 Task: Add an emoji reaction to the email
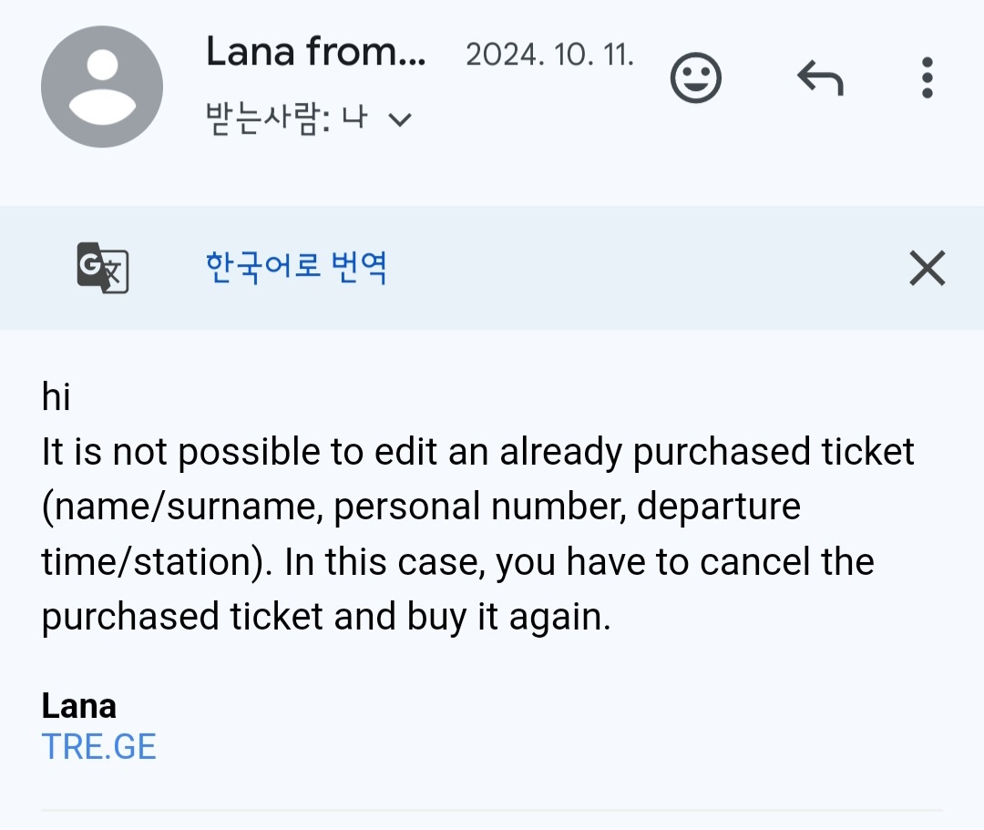[x=695, y=77]
